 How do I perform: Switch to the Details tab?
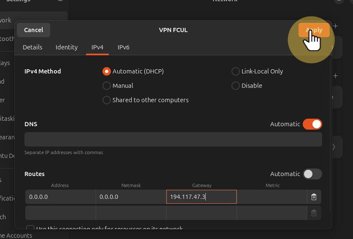[x=32, y=47]
